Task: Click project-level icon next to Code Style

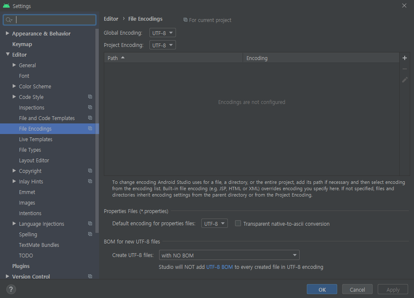Action: click(90, 97)
